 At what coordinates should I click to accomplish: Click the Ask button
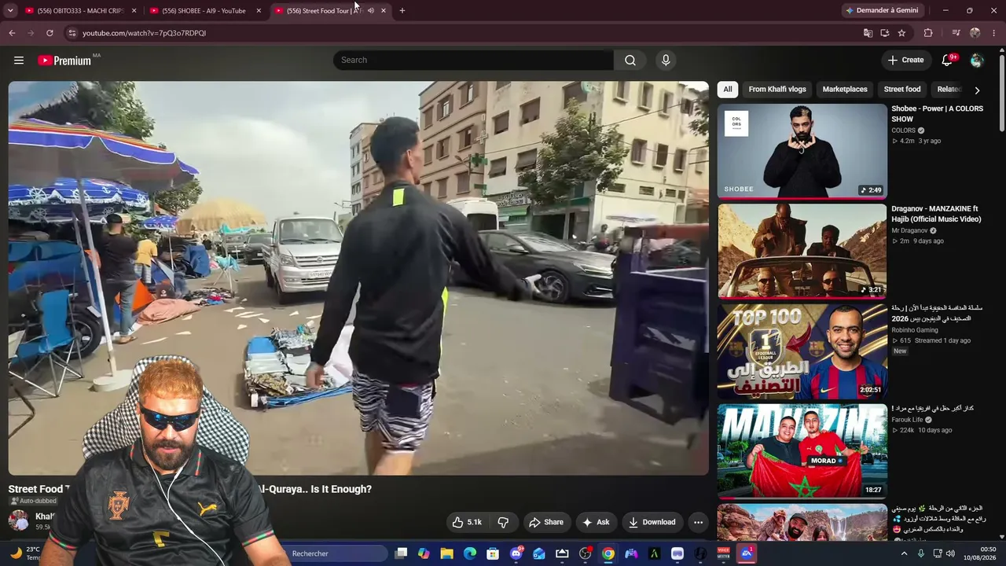click(x=596, y=522)
